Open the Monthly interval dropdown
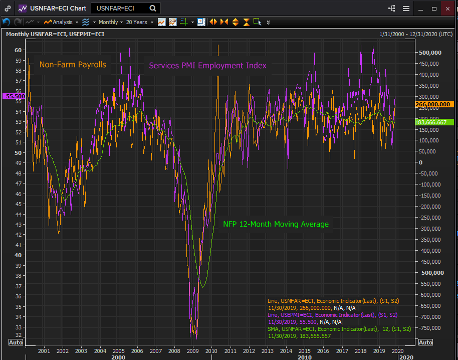This screenshot has width=458, height=360. [x=110, y=22]
